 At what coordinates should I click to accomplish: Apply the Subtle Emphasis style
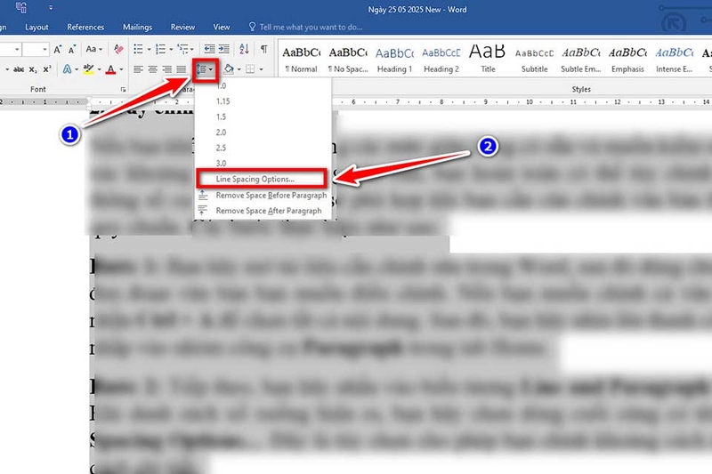click(x=581, y=59)
